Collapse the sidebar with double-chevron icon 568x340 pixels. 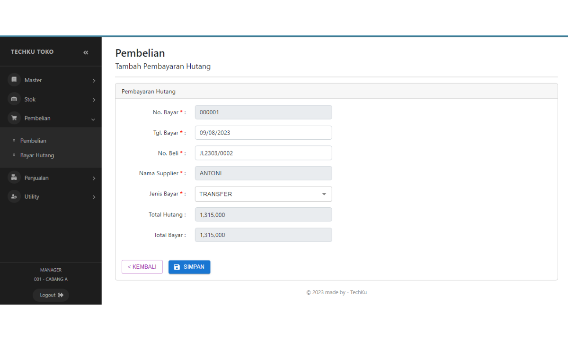click(x=86, y=52)
